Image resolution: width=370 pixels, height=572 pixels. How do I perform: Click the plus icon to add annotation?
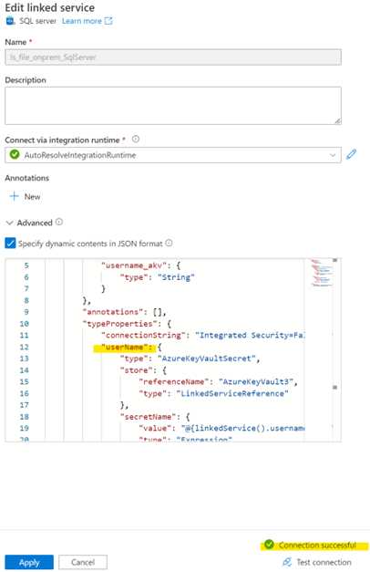(x=15, y=196)
